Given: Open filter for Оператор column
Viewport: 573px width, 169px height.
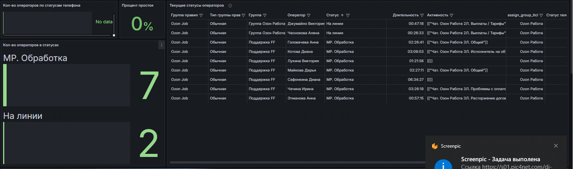Looking at the screenshot, I should click(x=309, y=15).
